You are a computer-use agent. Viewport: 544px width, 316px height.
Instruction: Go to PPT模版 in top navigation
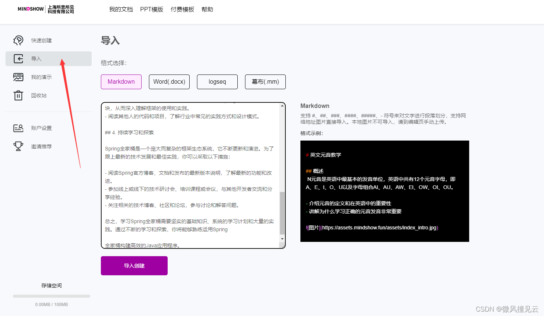(x=151, y=9)
